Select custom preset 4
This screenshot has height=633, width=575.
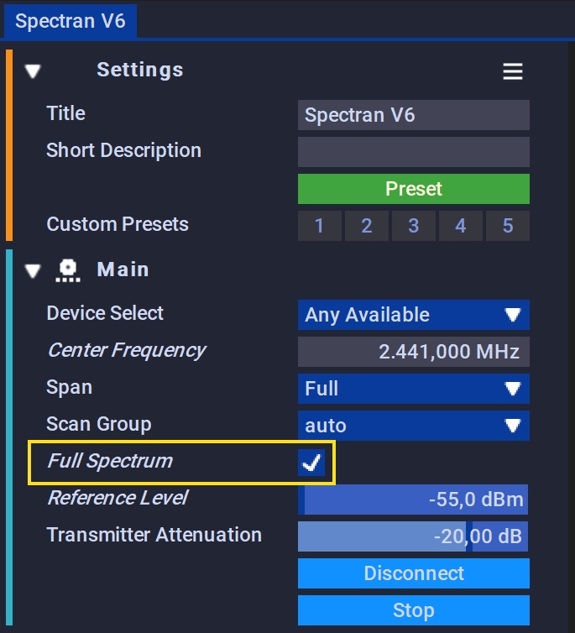click(460, 226)
